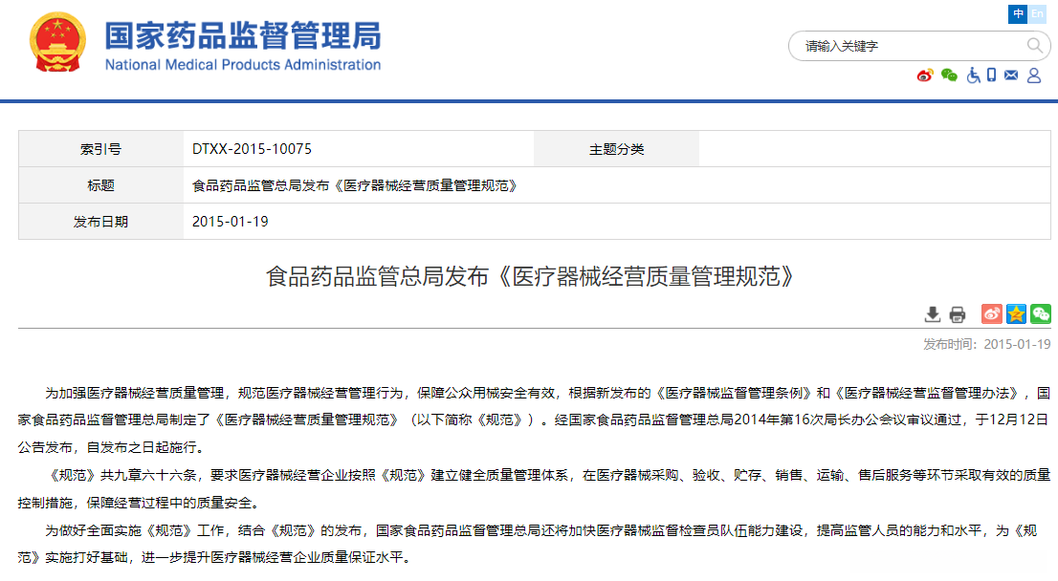The width and height of the screenshot is (1058, 581).
Task: Click 发布时间：2015-01-19 timestamp
Action: [986, 344]
